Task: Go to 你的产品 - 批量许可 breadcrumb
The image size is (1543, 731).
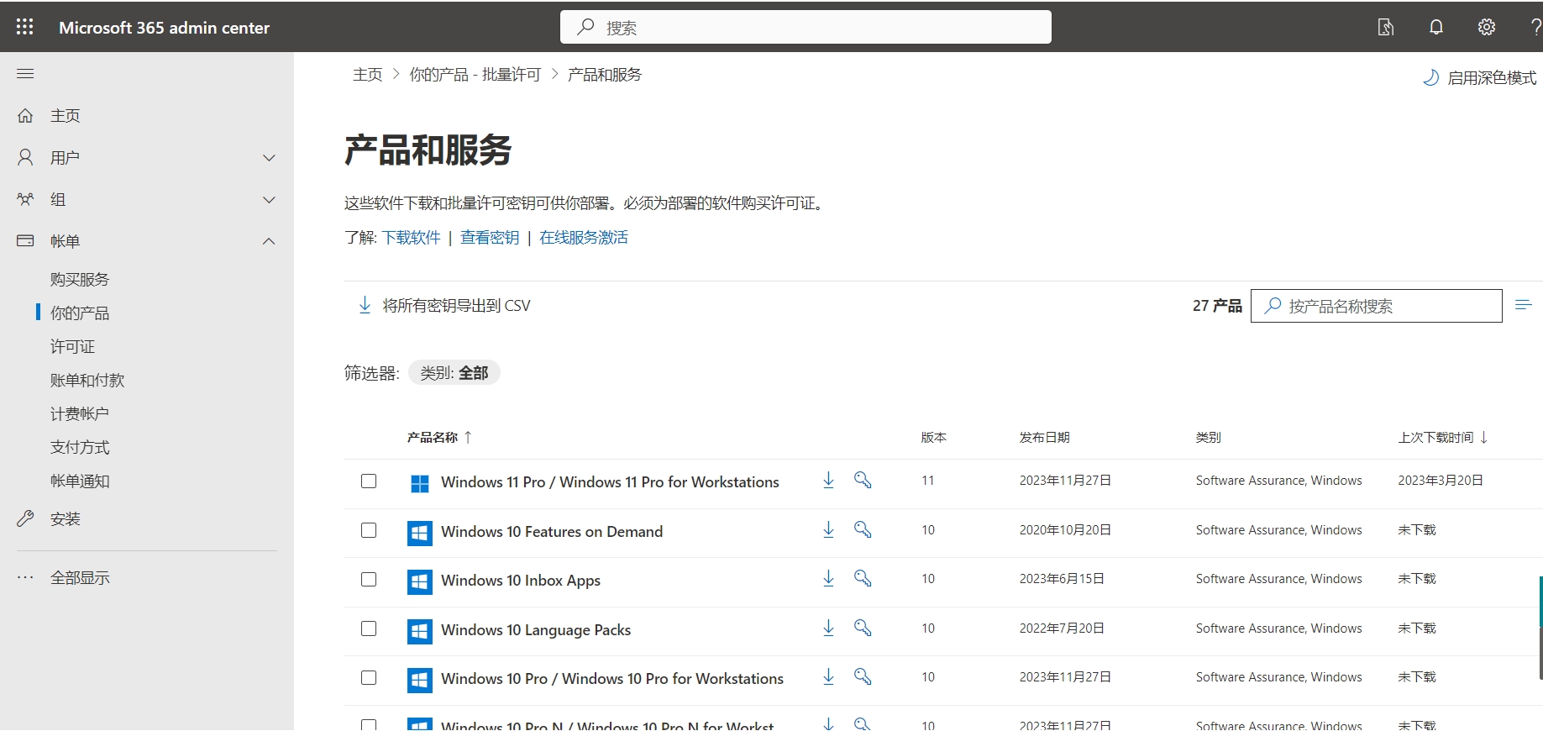Action: tap(475, 75)
